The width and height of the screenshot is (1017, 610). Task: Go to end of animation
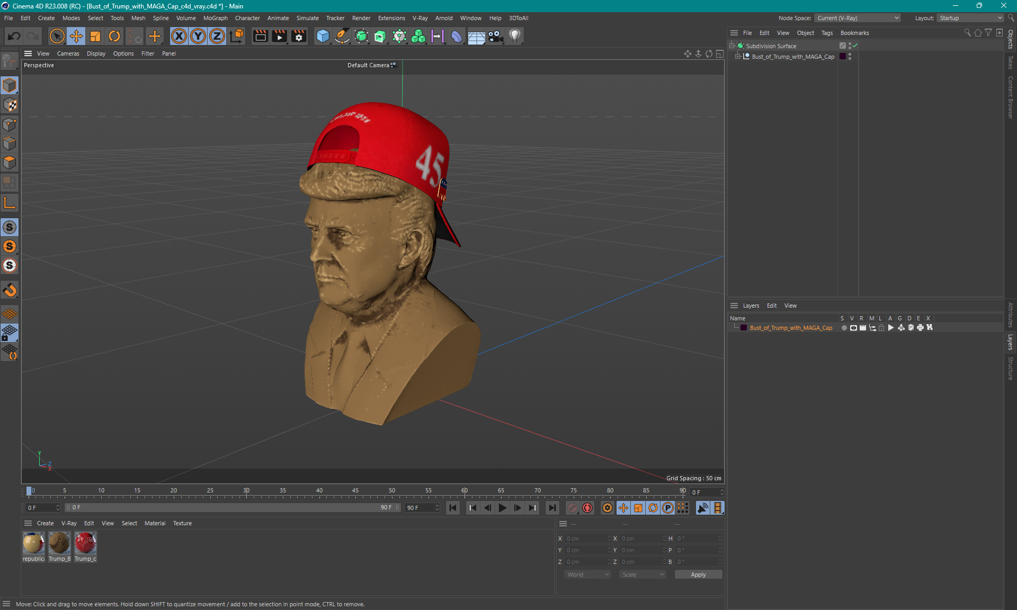pyautogui.click(x=552, y=508)
